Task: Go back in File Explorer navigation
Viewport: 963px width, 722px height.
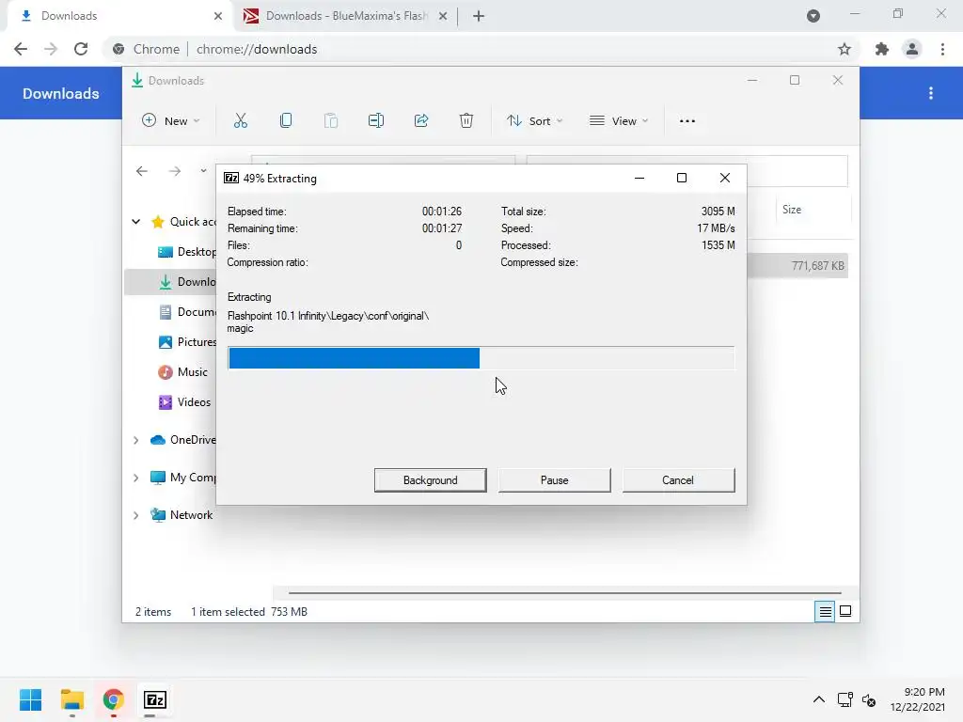Action: tap(142, 171)
